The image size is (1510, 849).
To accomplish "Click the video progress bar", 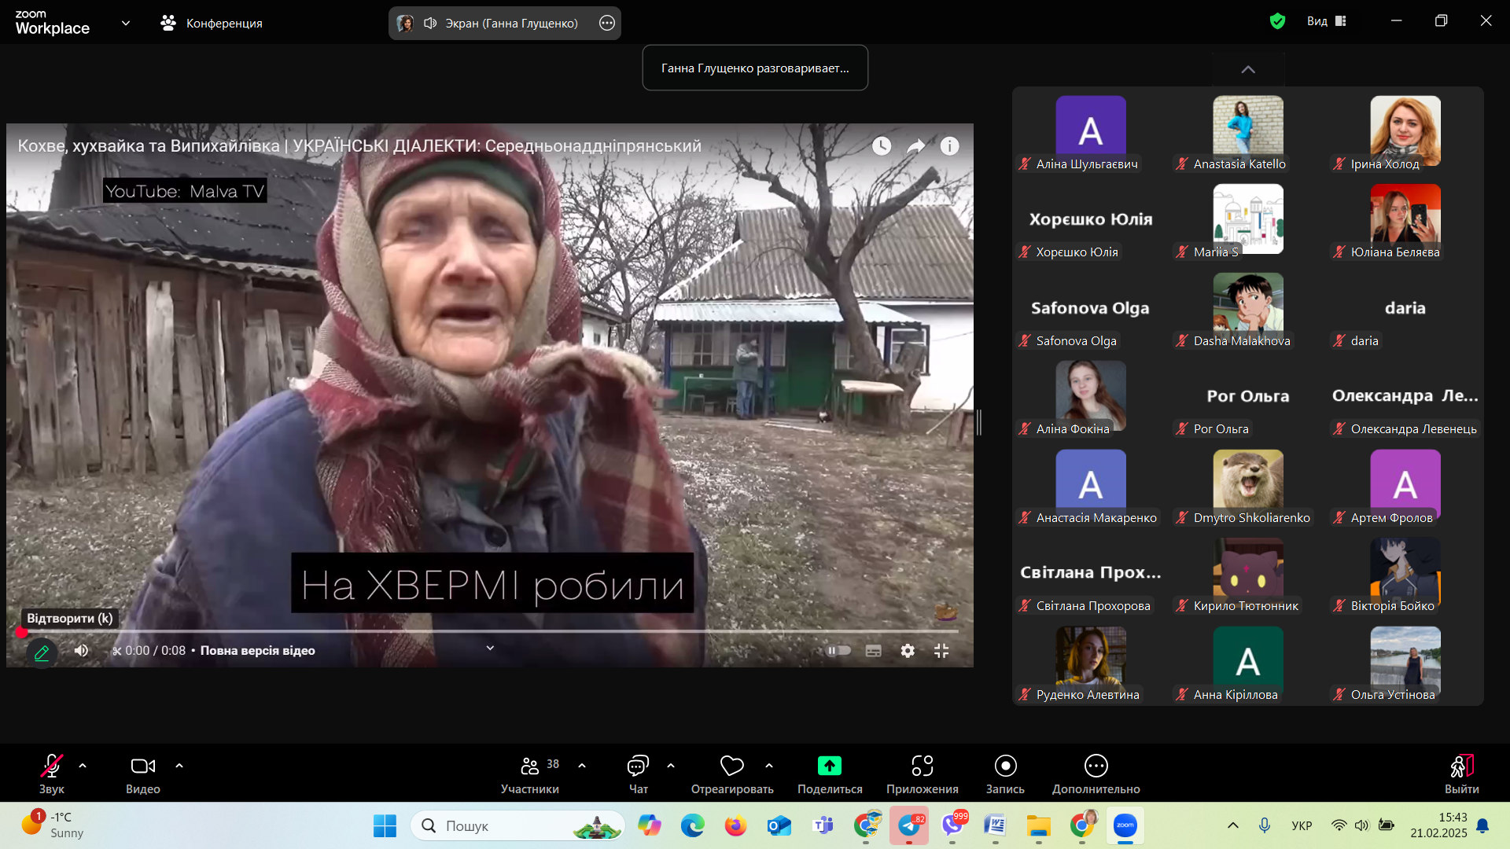I will click(x=488, y=631).
